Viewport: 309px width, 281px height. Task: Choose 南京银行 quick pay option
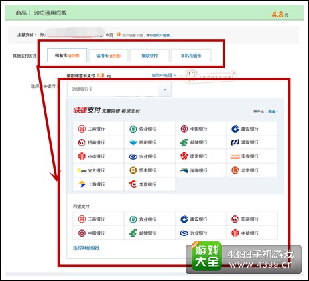point(201,156)
